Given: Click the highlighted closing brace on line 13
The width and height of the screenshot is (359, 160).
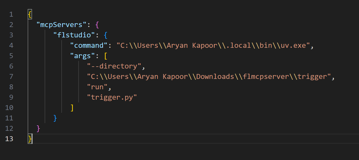Looking at the screenshot, I should point(30,139).
